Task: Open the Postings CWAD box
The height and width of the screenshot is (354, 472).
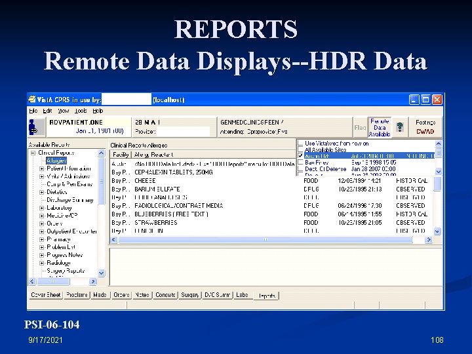Action: coord(425,127)
